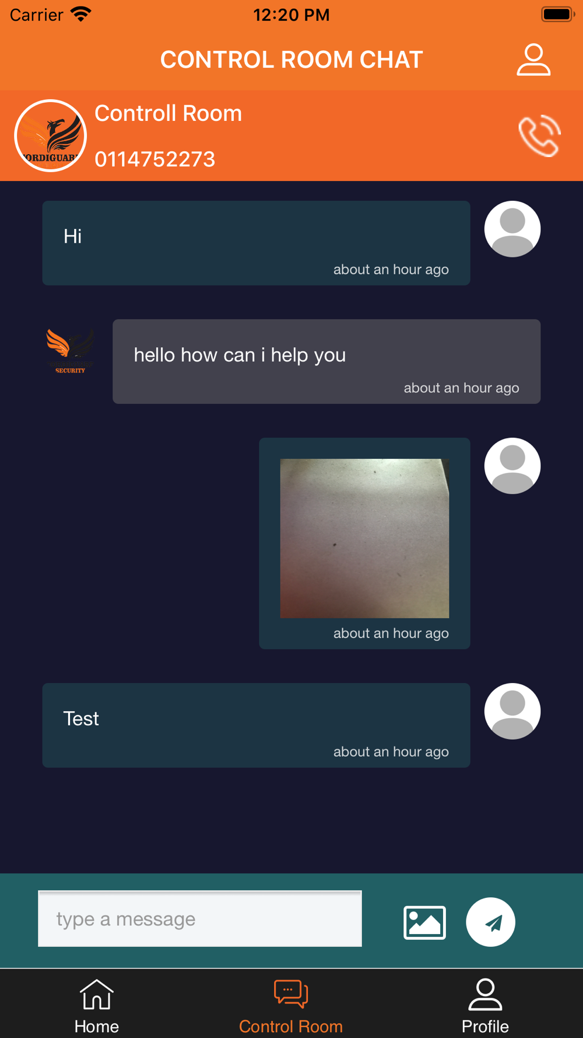Image resolution: width=583 pixels, height=1038 pixels.
Task: Tap the Controll Room contact name
Action: (x=168, y=113)
